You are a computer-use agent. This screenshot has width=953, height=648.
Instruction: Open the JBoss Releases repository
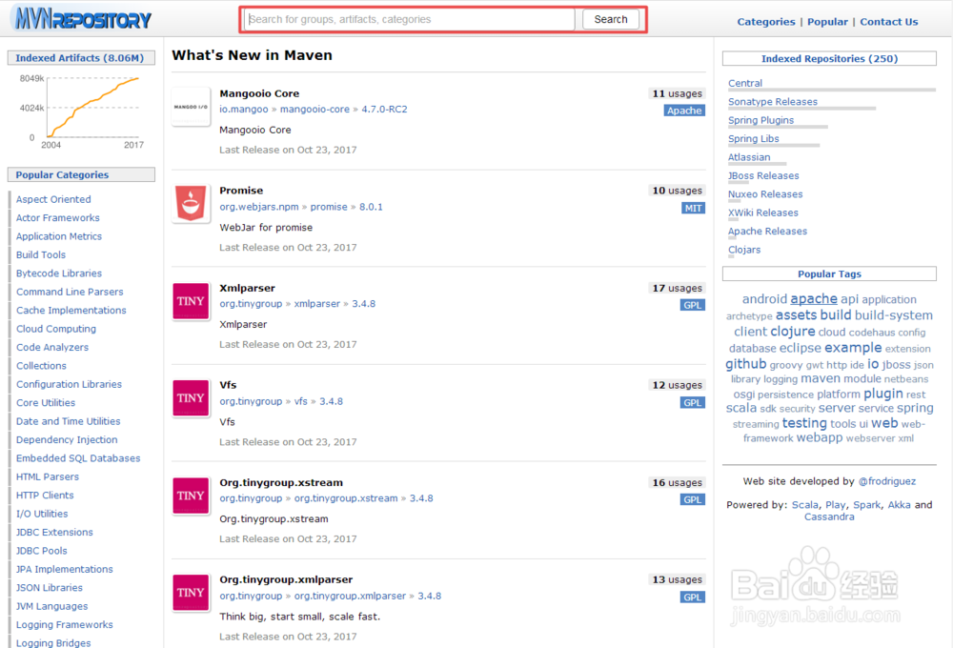(x=763, y=175)
